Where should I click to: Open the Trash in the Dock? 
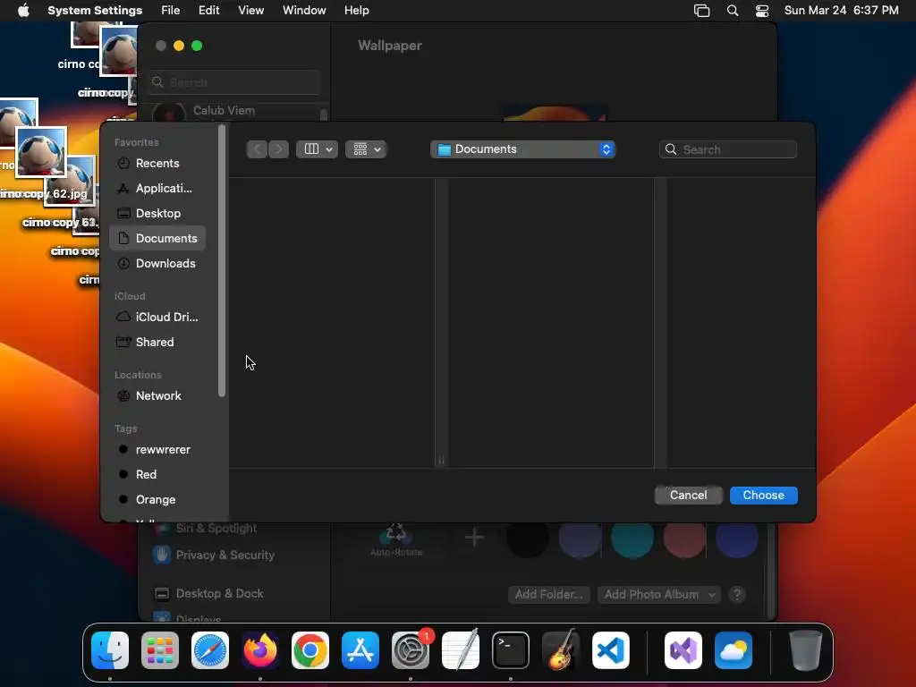806,650
